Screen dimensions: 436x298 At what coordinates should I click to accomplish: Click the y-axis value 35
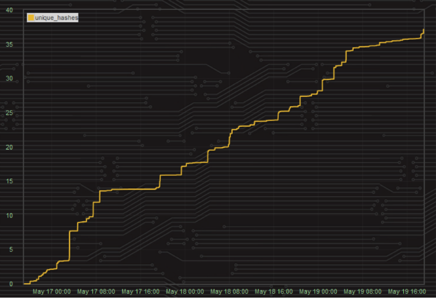pyautogui.click(x=9, y=45)
